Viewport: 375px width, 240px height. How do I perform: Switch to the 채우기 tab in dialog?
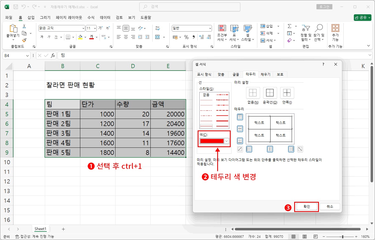pos(266,74)
